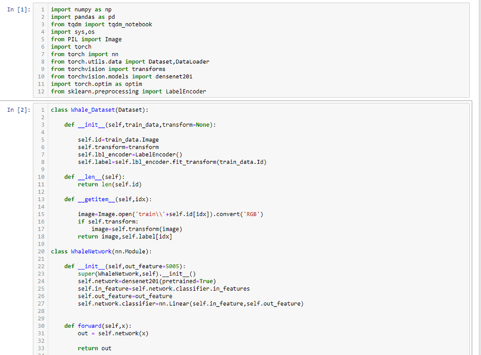This screenshot has width=481, height=355.
Task: Select the "from tqdm import tqdm_notebook" line
Action: pyautogui.click(x=101, y=24)
